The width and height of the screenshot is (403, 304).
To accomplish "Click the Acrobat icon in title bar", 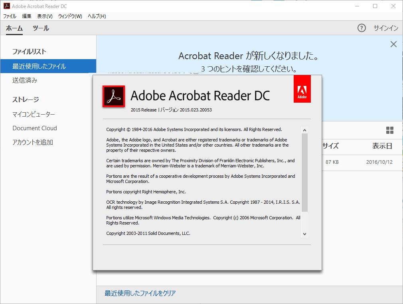I will tap(6, 6).
